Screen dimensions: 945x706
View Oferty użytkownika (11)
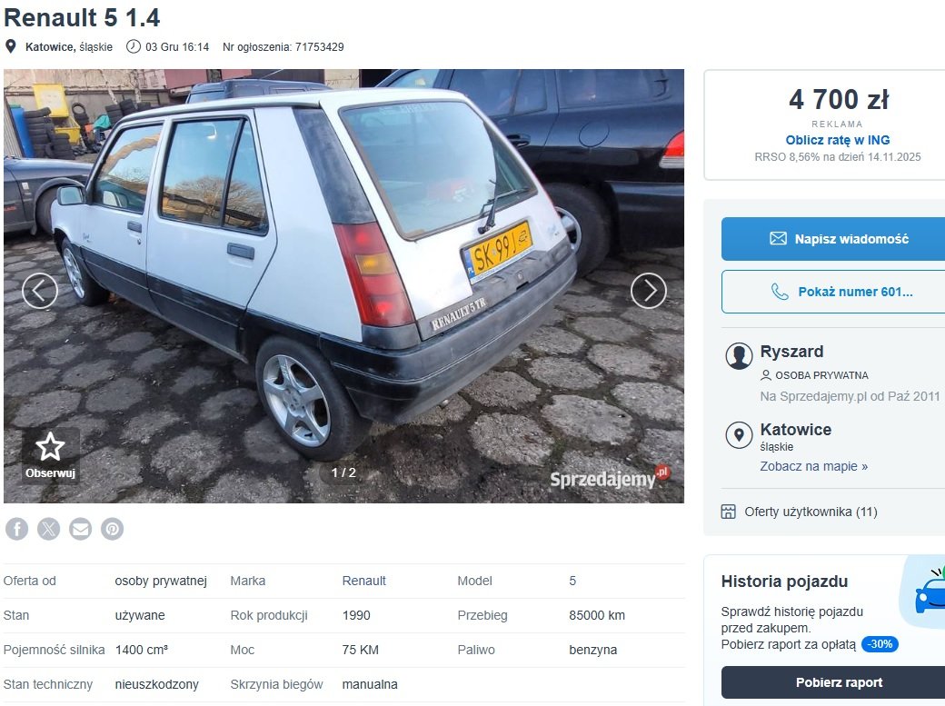811,512
